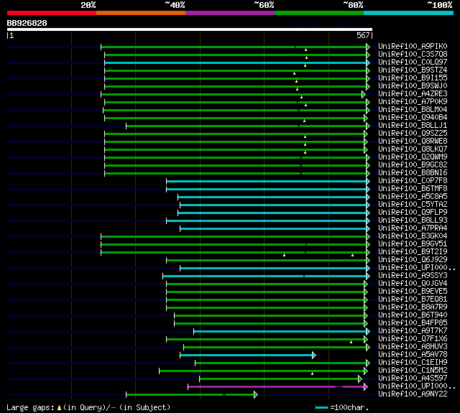This screenshot has width=460, height=413.
Task: Open the UniRef100_B8LM04 hit label
Action: (413, 110)
